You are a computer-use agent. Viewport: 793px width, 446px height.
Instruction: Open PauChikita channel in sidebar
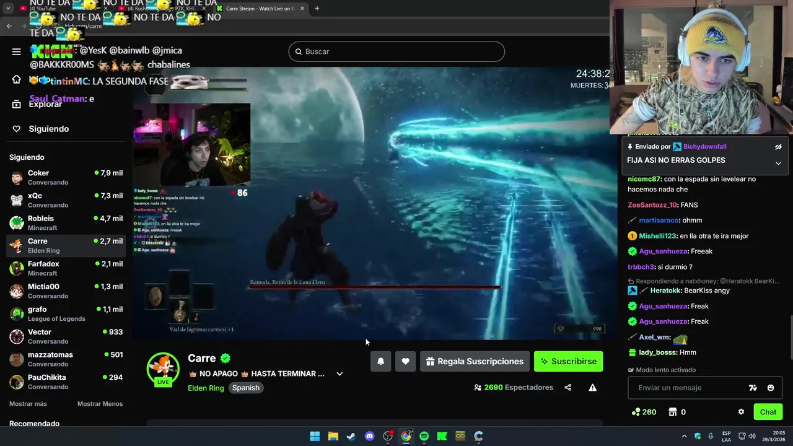pos(66,382)
